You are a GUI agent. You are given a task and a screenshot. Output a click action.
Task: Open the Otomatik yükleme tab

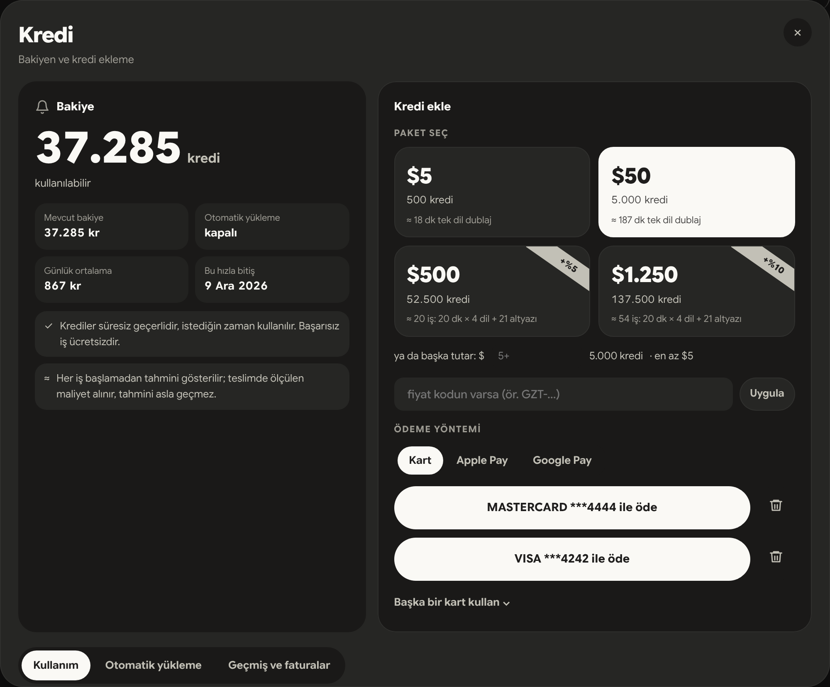click(153, 665)
